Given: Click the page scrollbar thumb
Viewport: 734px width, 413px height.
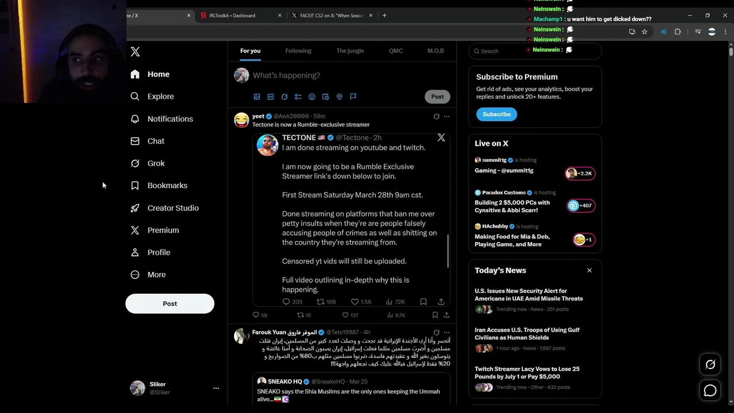Looking at the screenshot, I should point(731,52).
